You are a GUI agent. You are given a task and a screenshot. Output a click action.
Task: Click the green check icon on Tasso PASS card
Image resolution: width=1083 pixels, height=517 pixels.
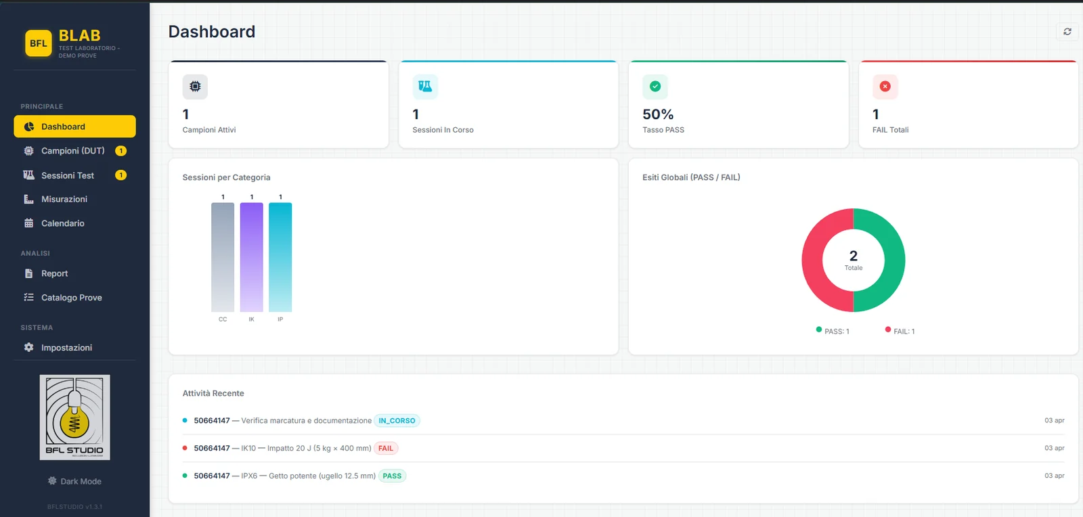[x=655, y=87]
